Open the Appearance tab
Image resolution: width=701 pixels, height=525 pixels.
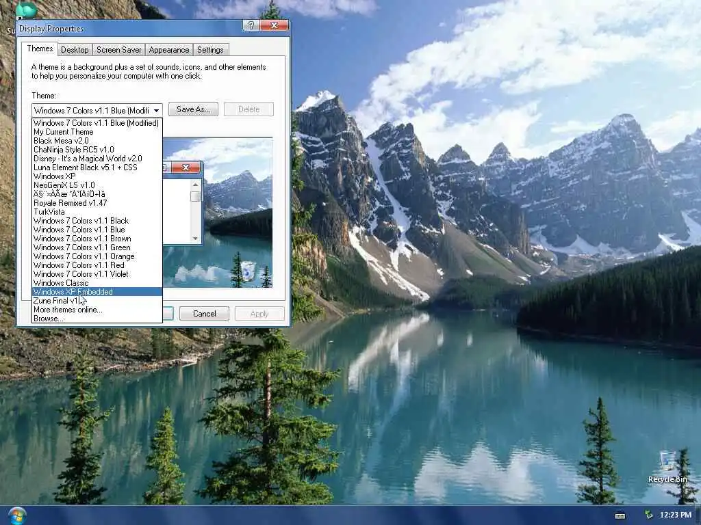169,49
